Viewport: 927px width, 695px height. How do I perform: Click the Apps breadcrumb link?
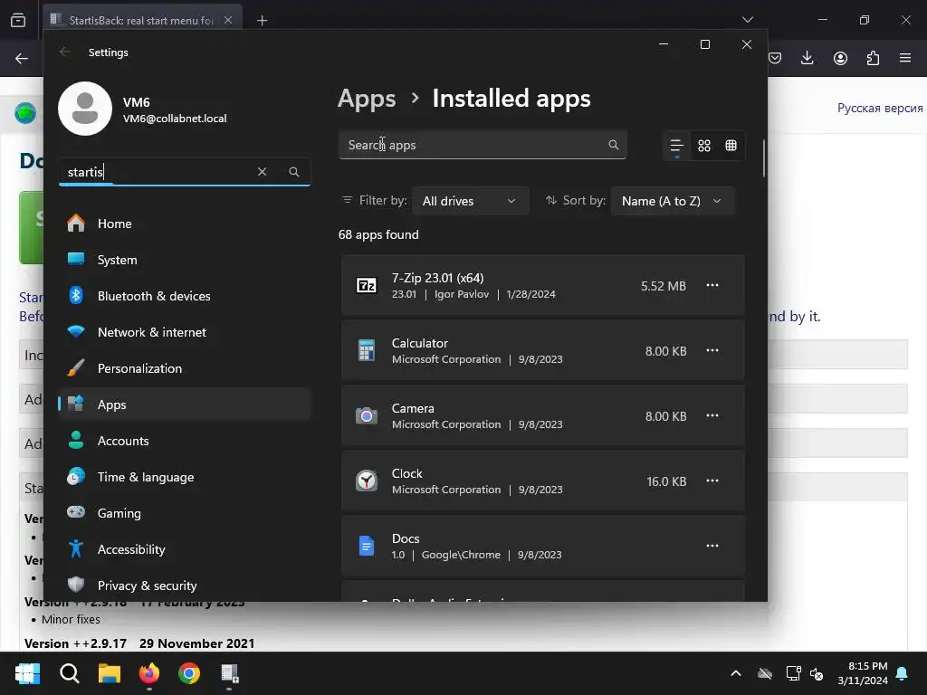pos(367,98)
